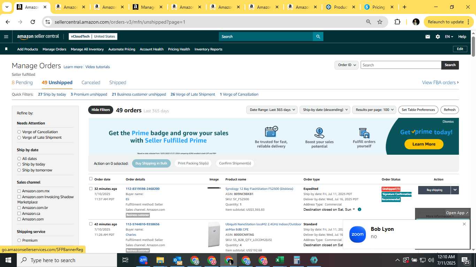
Task: Open a new browser tab with plus
Action: coord(404,7)
